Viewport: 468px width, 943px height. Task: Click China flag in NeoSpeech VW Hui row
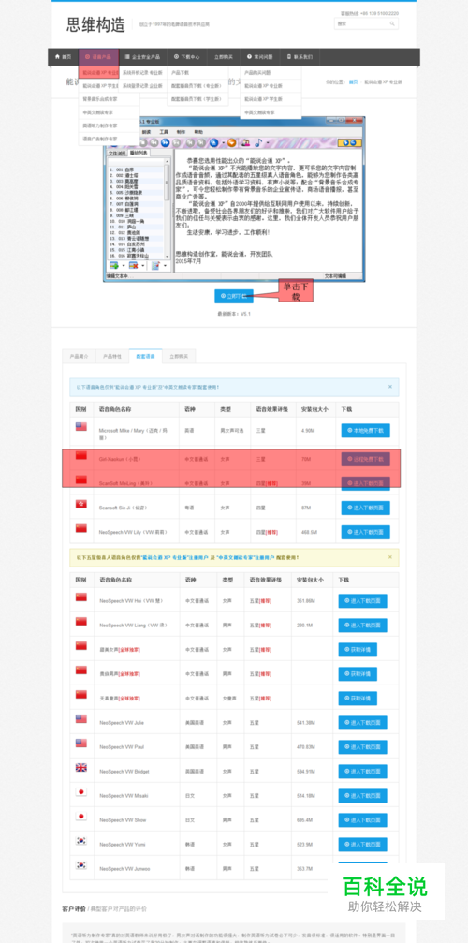click(81, 597)
